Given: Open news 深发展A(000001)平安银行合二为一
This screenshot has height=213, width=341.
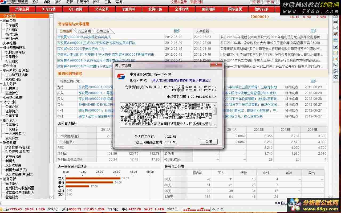Looking at the screenshot, I should tap(82, 49).
